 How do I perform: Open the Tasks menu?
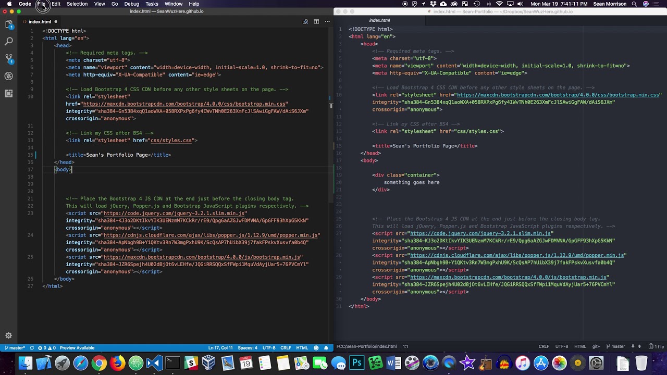pyautogui.click(x=152, y=4)
